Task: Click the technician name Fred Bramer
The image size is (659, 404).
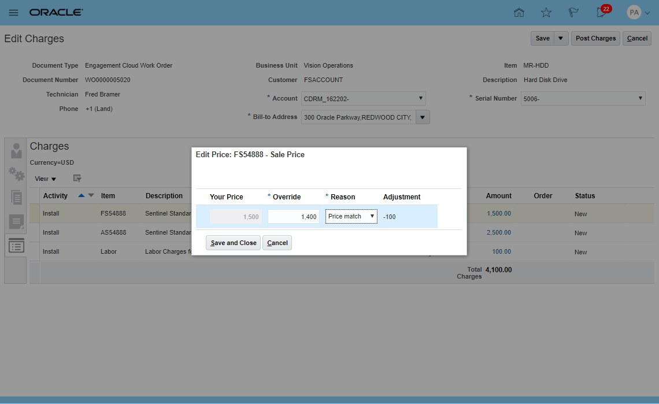Action: (x=102, y=94)
